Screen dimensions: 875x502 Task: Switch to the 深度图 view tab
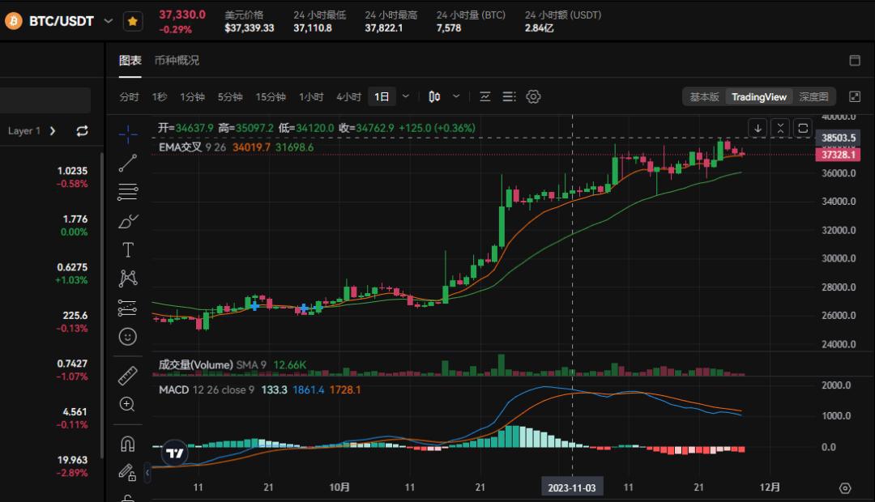[x=813, y=97]
